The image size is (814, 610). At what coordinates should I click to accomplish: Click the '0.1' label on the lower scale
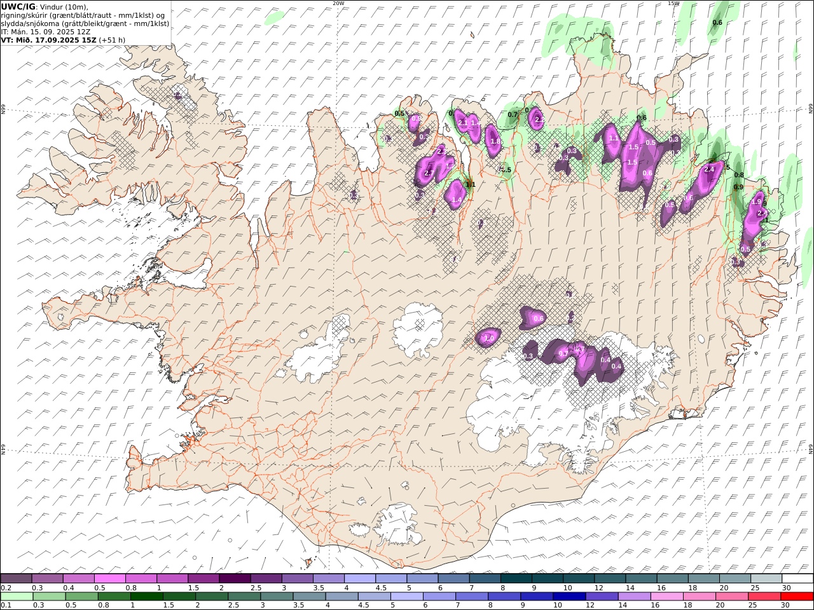pos(6,605)
